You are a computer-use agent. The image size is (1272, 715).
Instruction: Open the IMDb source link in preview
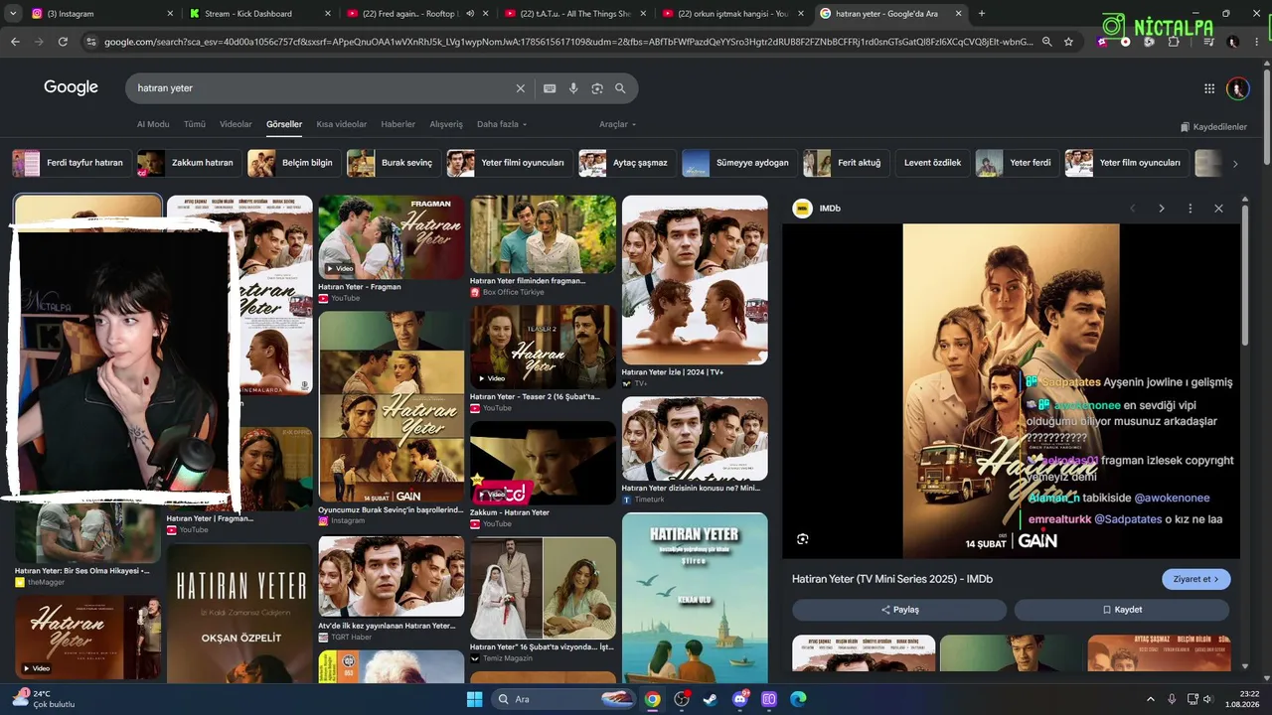pos(817,209)
